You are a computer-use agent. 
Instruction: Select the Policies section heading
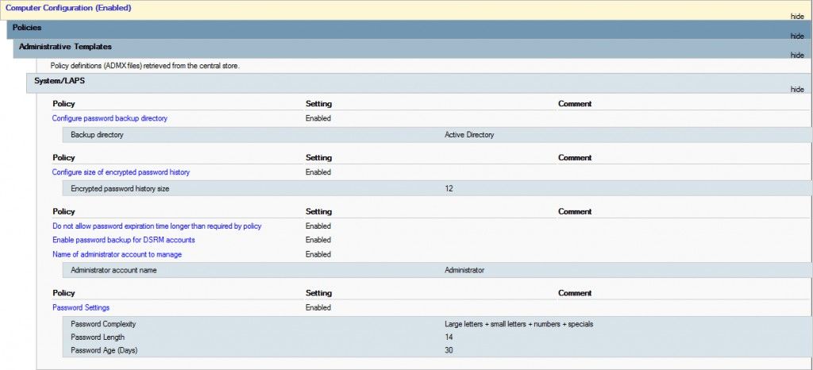point(27,28)
